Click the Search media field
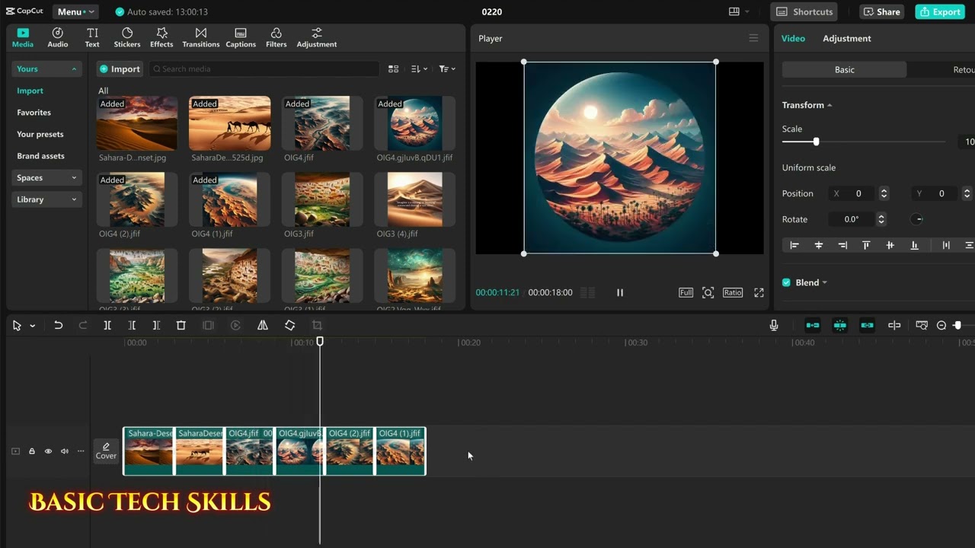 264,68
